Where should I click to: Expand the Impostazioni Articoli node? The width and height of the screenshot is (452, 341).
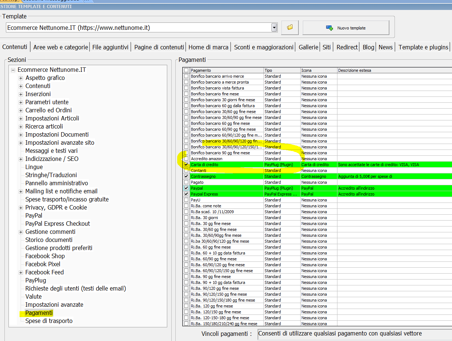pos(21,119)
